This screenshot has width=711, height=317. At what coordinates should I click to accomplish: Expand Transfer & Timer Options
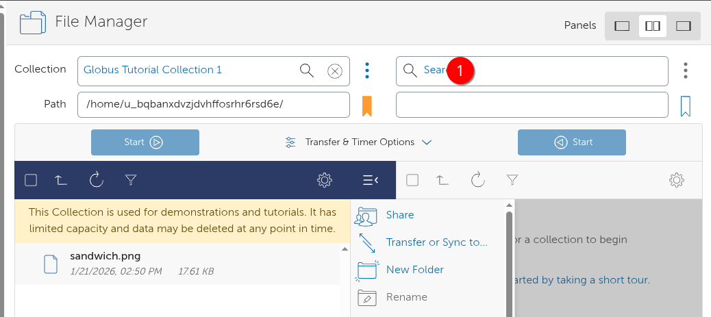[359, 142]
